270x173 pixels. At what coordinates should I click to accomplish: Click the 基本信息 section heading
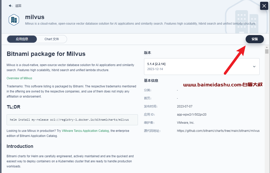pyautogui.click(x=151, y=81)
